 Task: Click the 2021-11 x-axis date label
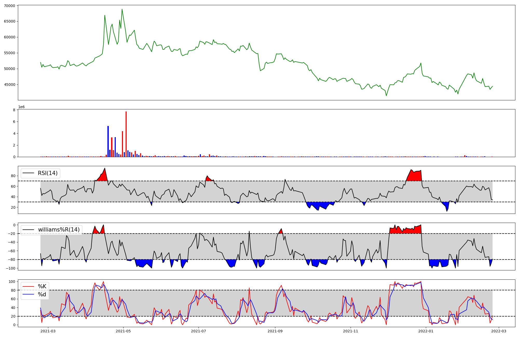pyautogui.click(x=351, y=331)
